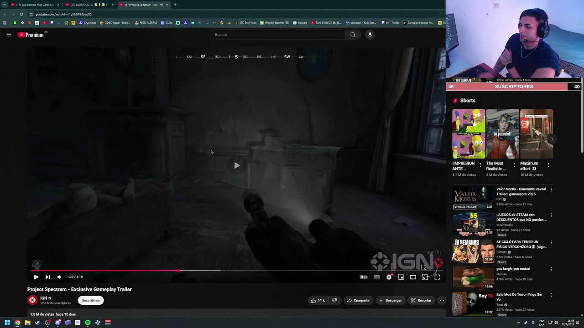This screenshot has height=328, width=584.
Task: Open FEED ALERTAS bookmark
Action: coord(146,23)
